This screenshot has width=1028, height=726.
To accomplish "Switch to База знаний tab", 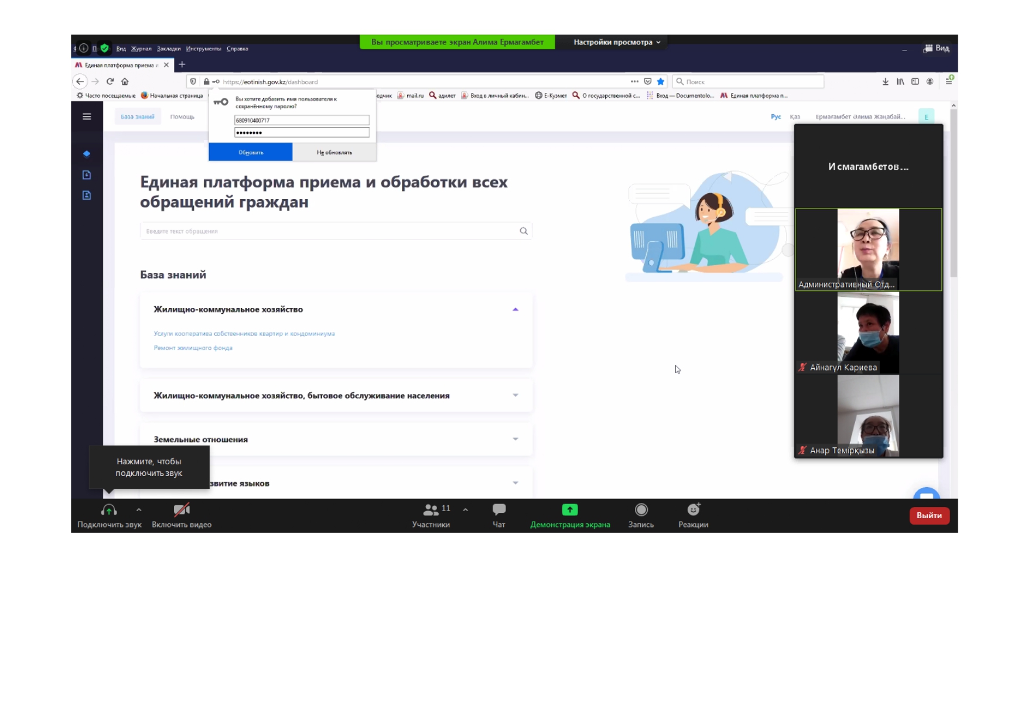I will [x=138, y=117].
